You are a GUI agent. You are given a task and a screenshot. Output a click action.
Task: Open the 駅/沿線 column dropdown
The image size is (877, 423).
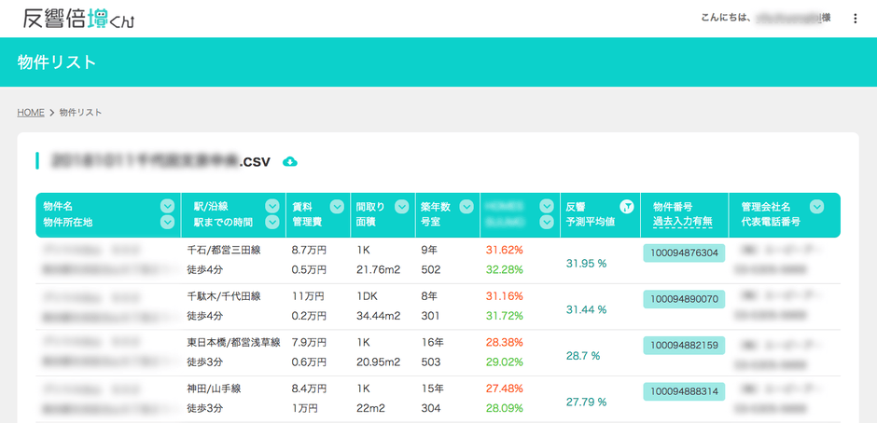point(271,207)
